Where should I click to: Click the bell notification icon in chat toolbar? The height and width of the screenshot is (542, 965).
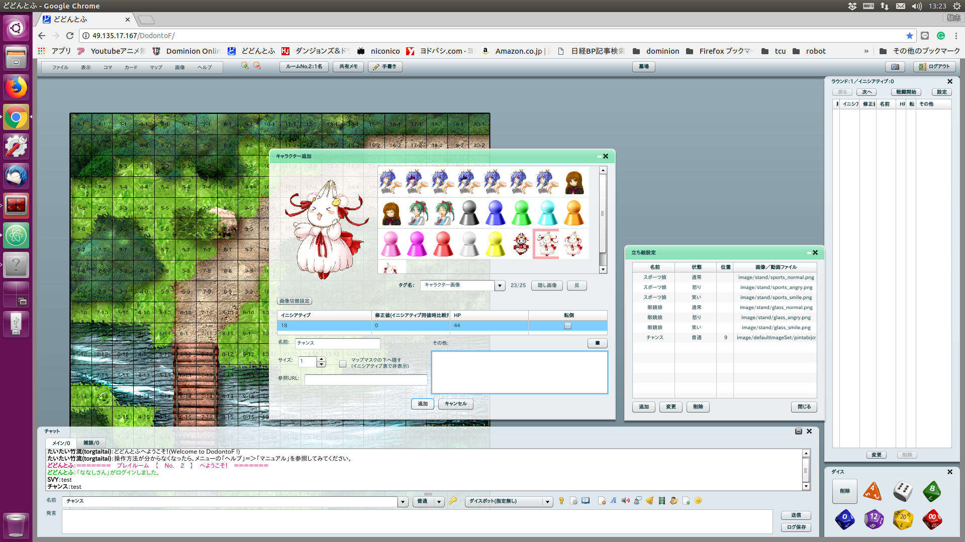[x=649, y=501]
